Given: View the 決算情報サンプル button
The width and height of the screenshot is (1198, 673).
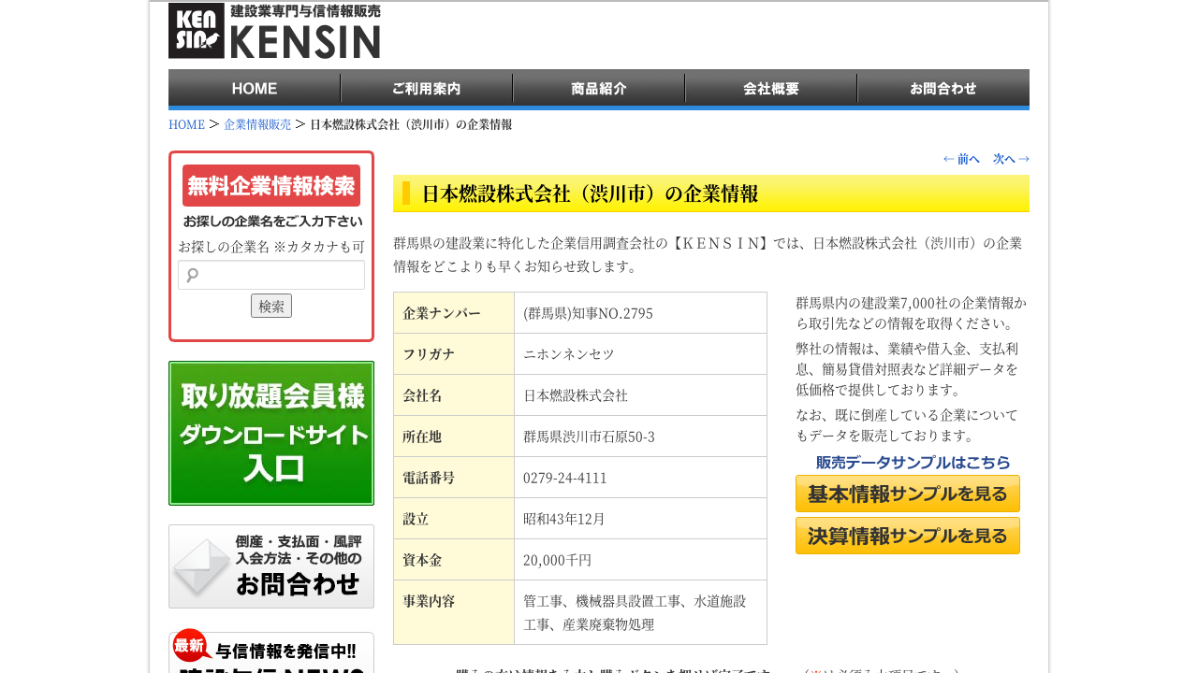Looking at the screenshot, I should [908, 536].
